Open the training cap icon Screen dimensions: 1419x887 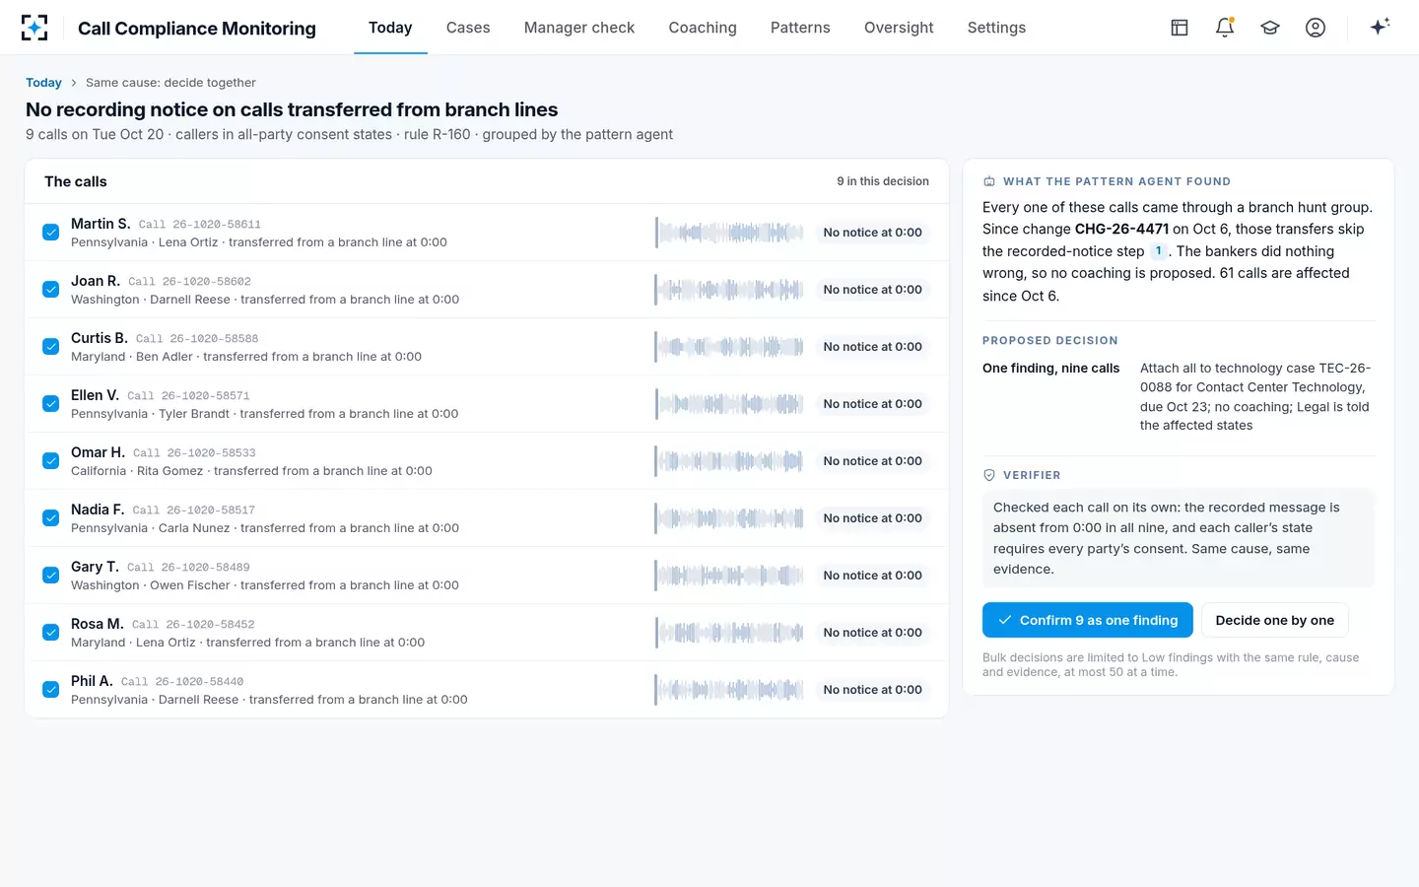pyautogui.click(x=1270, y=28)
